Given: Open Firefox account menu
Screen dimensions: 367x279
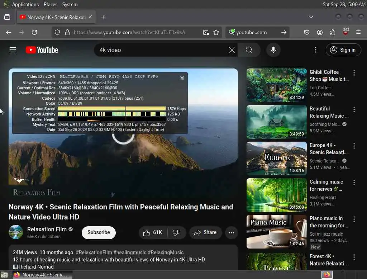Looking at the screenshot, I should tap(320, 32).
